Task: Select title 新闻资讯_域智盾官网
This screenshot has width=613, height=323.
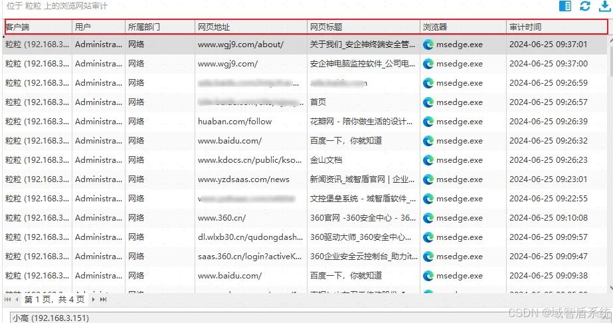Action: 363,179
